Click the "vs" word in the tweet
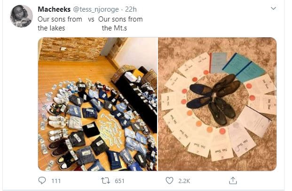Screen dimensions: 292x191 pos(91,19)
